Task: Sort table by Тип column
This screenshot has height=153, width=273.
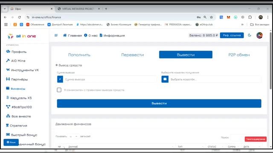Action: click(191, 147)
